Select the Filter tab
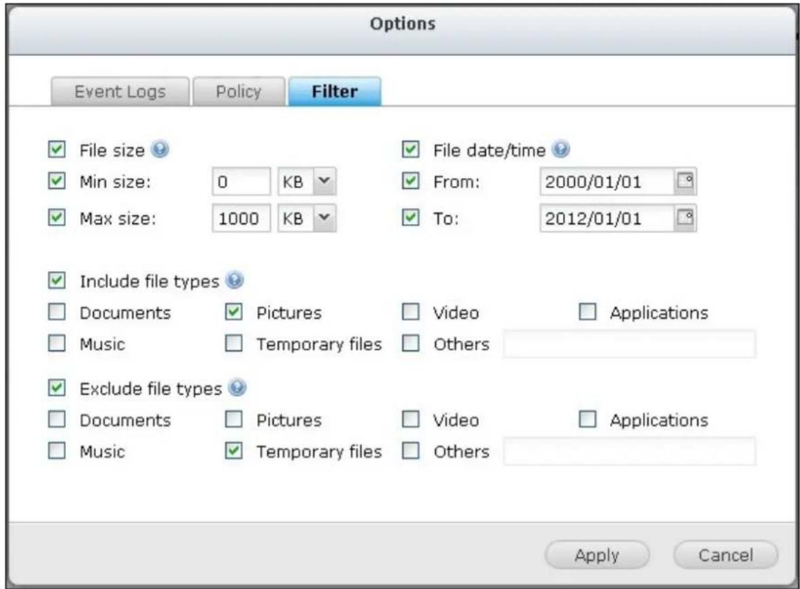The width and height of the screenshot is (800, 589). [x=335, y=92]
